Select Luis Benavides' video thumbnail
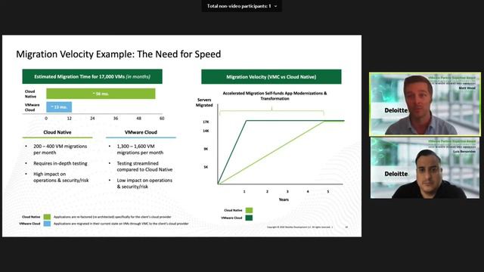The width and height of the screenshot is (484, 272). click(425, 168)
